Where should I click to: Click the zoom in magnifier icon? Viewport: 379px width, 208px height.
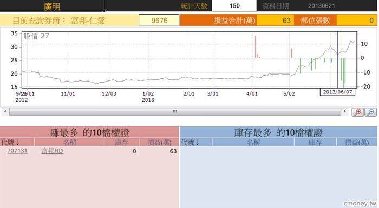click(x=357, y=112)
